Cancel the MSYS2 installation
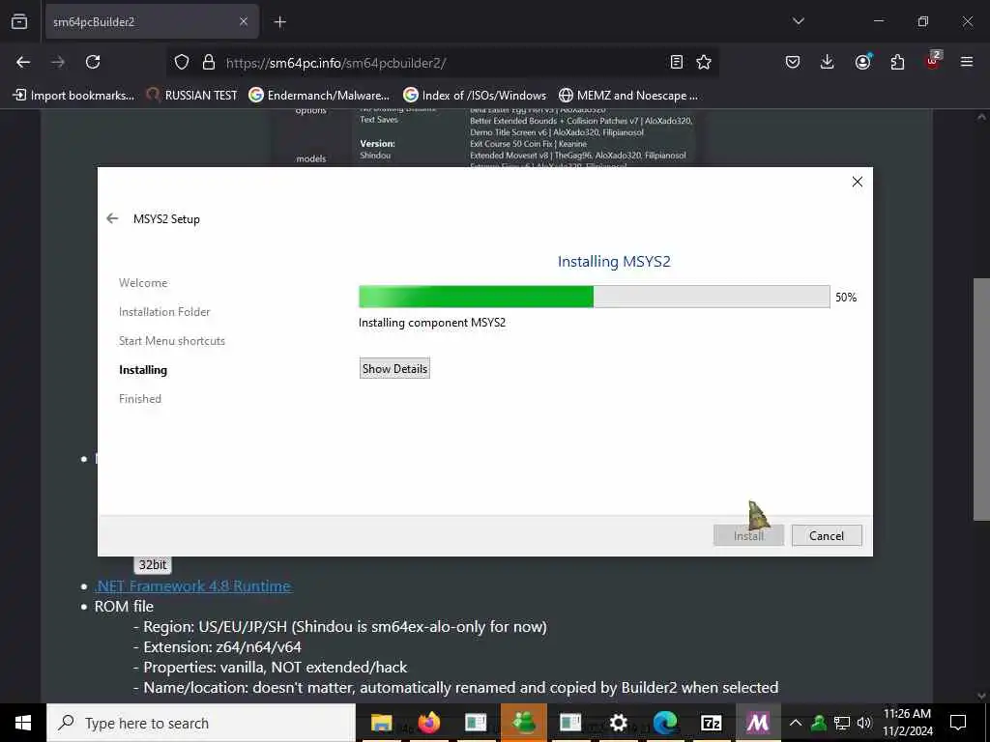This screenshot has height=742, width=990. pyautogui.click(x=827, y=535)
